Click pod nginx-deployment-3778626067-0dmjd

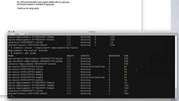(x=31, y=83)
